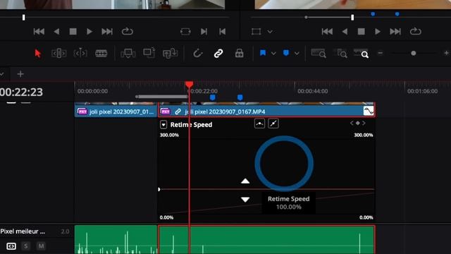Click the match frame icon in source viewer
Image resolution: width=451 pixels, height=254 pixels.
coord(185,31)
